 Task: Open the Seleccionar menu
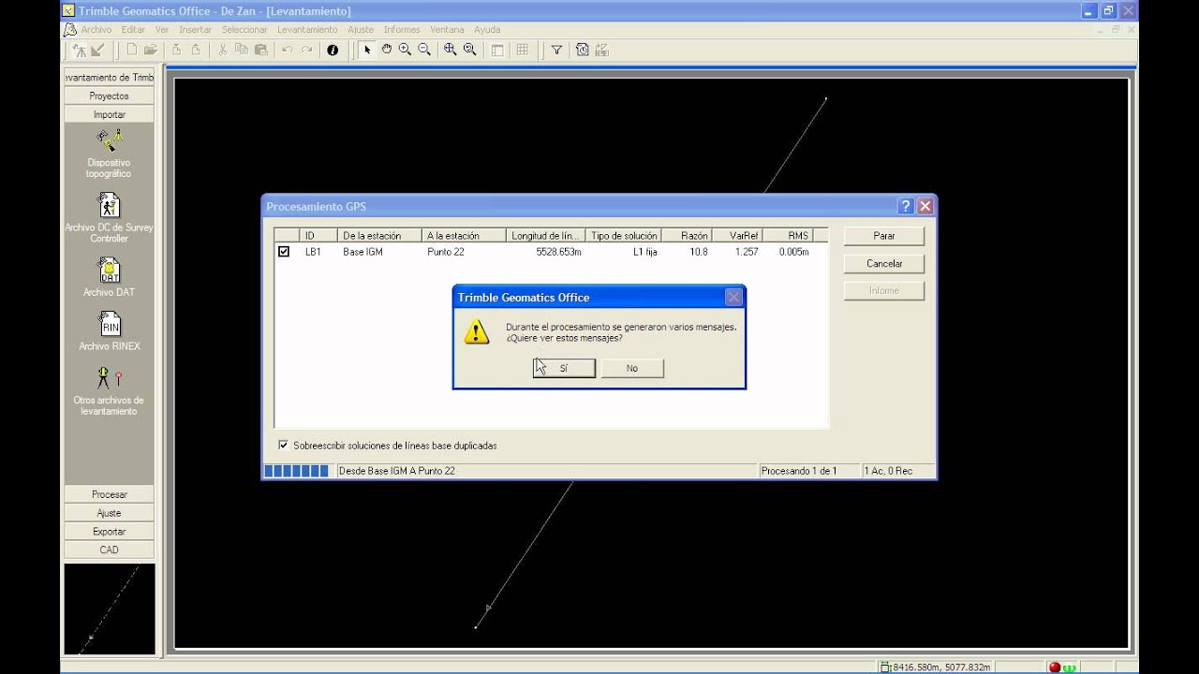point(244,30)
